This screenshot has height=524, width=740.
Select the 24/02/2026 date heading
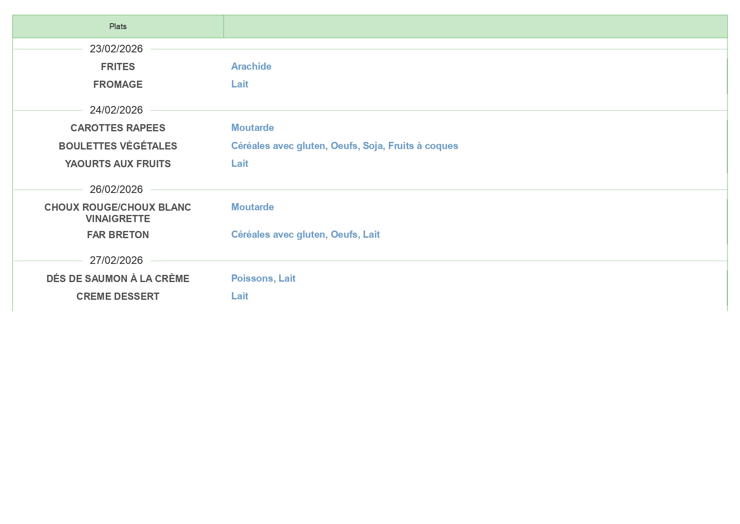[116, 110]
